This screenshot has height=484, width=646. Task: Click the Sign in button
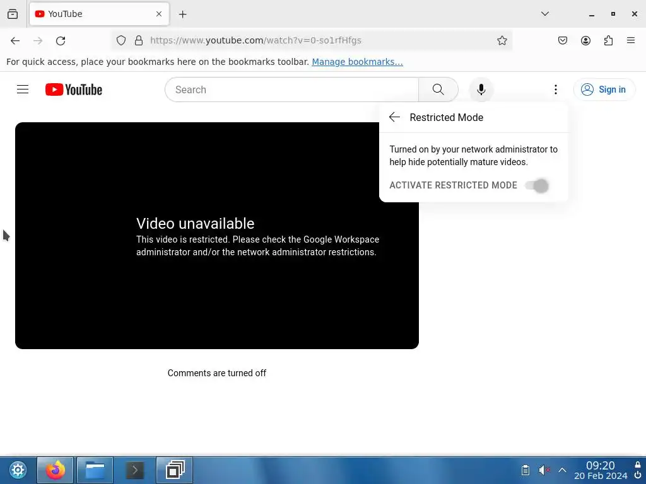point(604,89)
